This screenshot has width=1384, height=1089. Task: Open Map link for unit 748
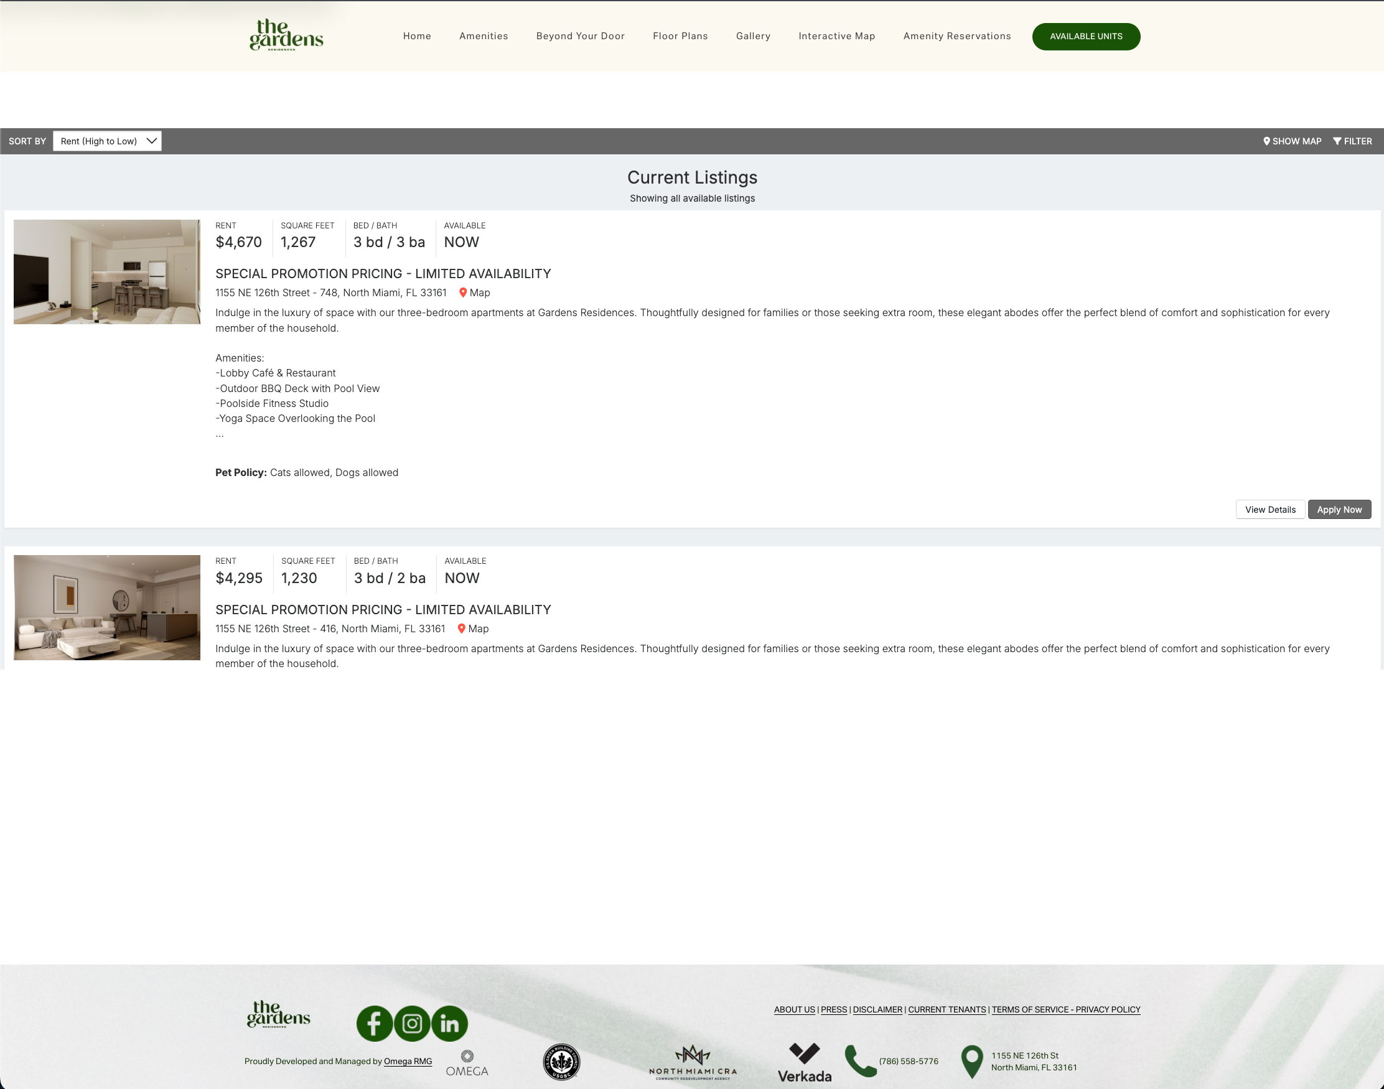(480, 292)
